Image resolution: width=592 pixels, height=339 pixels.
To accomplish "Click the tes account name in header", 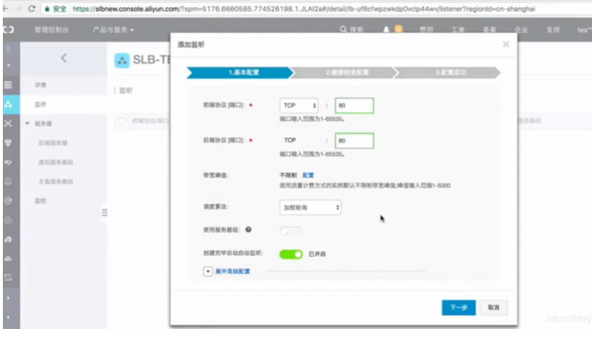I will (584, 30).
